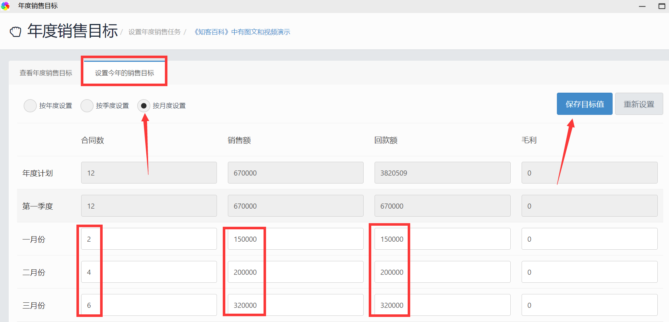Click 设置年度销售任务 breadcrumb text
The image size is (669, 322).
coord(154,32)
